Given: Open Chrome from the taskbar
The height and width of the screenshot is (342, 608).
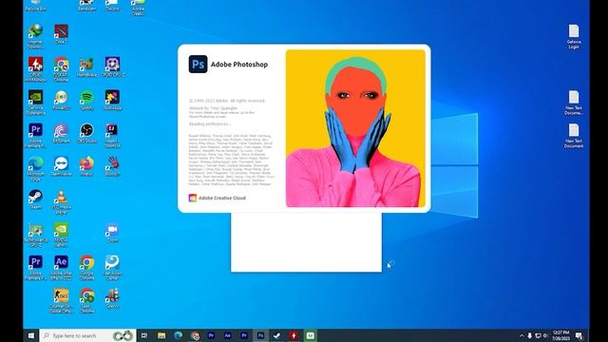Looking at the screenshot, I should tap(195, 335).
